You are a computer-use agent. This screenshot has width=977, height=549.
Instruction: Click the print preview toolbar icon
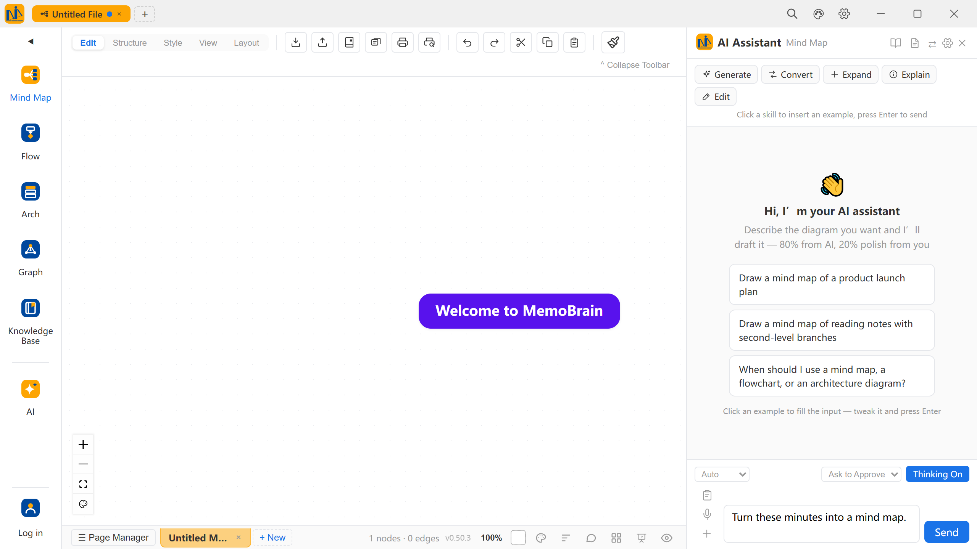point(429,42)
